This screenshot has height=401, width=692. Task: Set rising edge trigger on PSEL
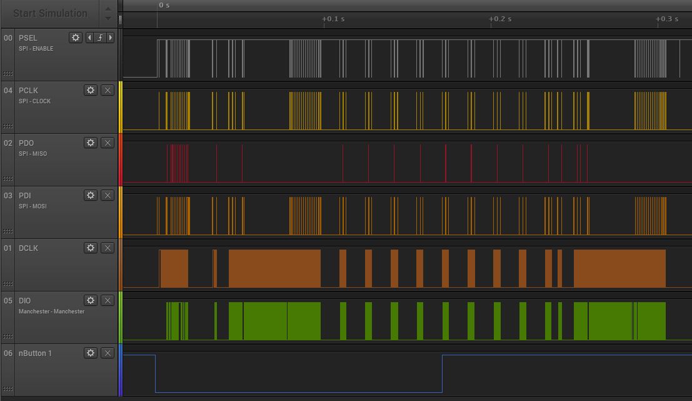[100, 38]
